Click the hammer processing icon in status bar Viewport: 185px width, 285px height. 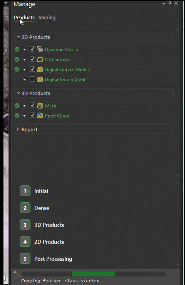[x=17, y=273]
